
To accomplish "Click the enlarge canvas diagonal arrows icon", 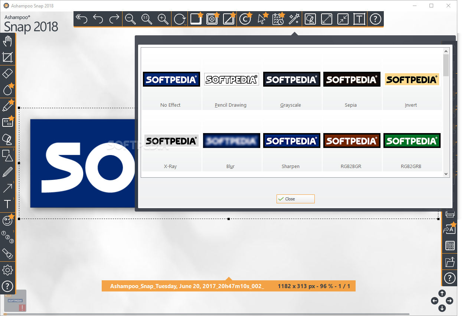I will 327,19.
